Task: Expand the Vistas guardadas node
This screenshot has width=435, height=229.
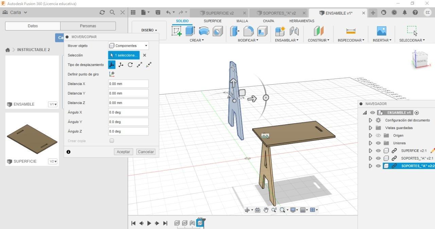Action: (x=370, y=128)
